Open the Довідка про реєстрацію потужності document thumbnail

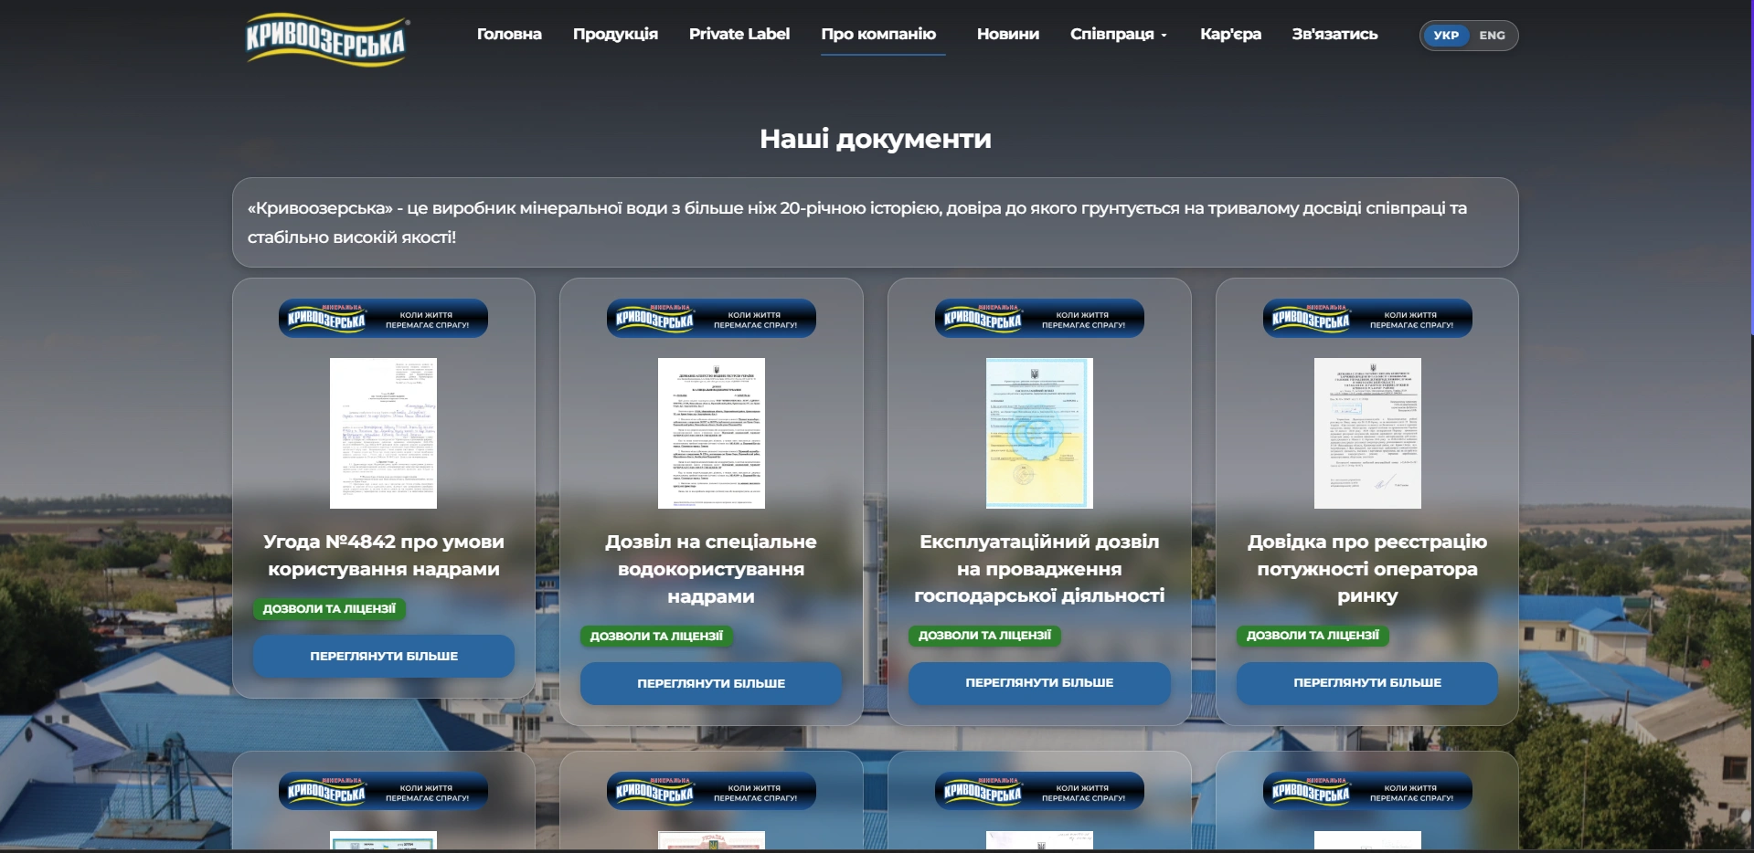[1367, 433]
